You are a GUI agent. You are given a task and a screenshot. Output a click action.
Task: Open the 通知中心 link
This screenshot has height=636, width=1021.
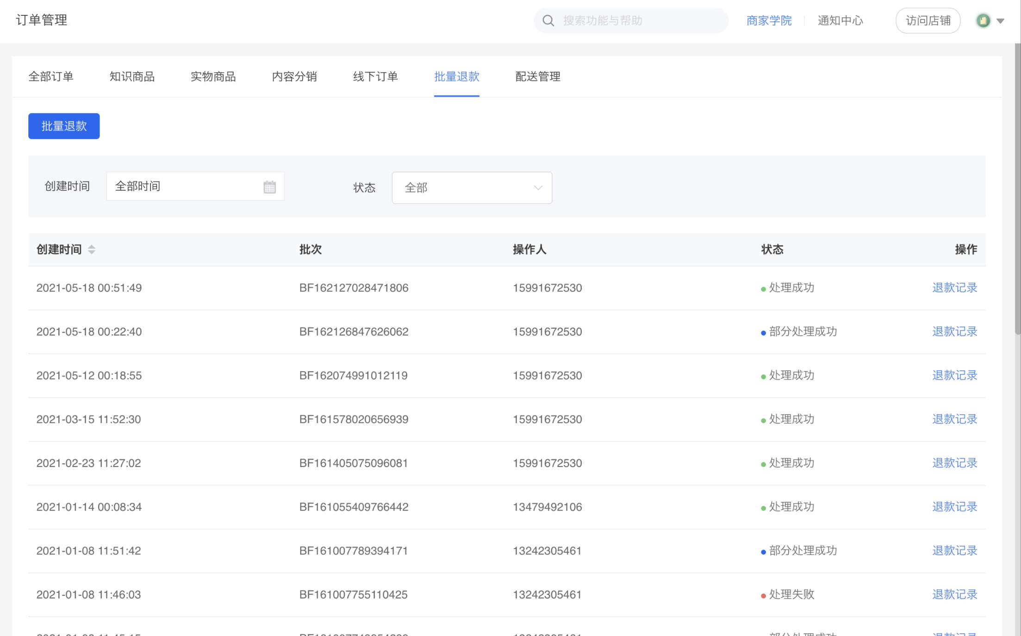tap(840, 21)
